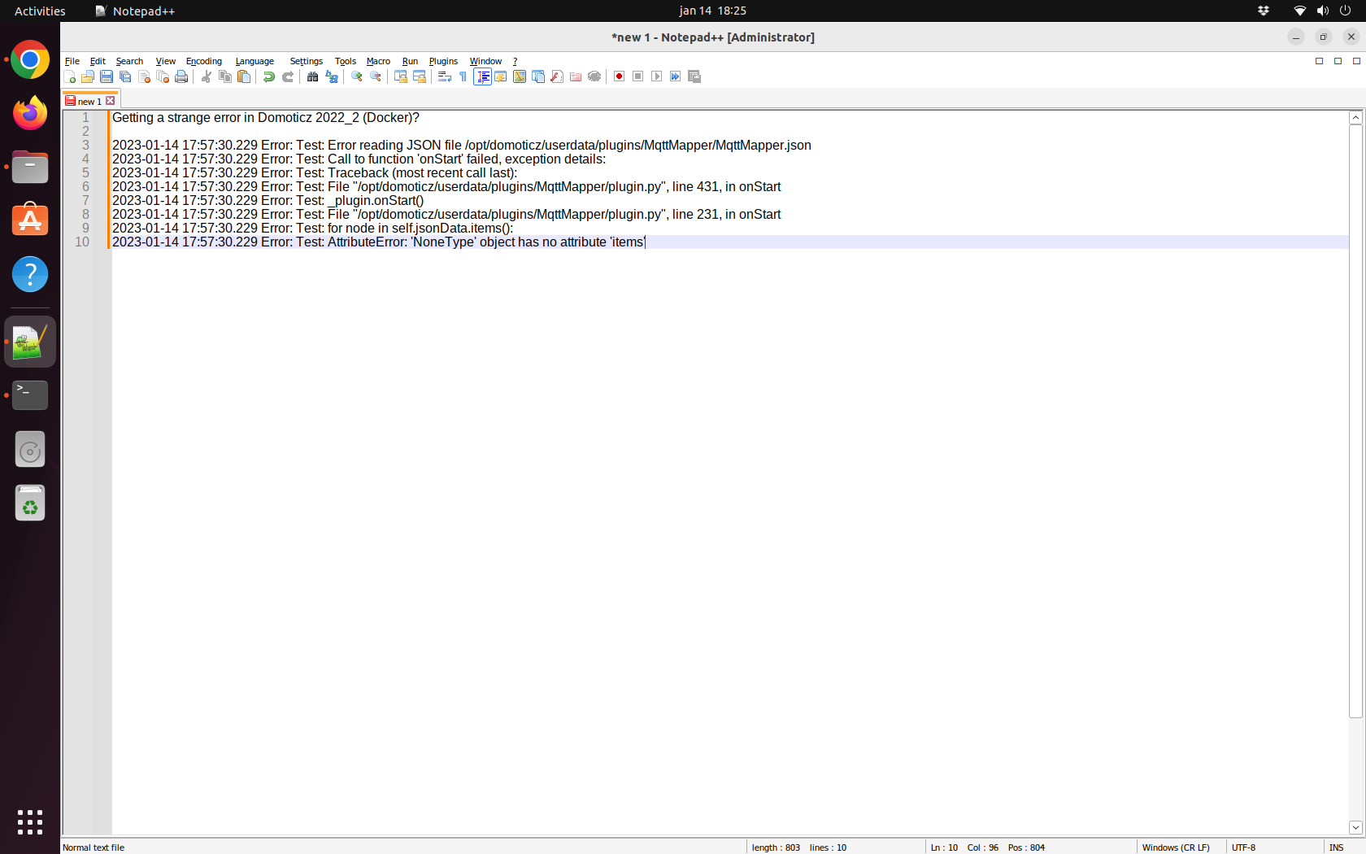The width and height of the screenshot is (1366, 854).
Task: Click the Save All toolbar icon
Action: [x=125, y=76]
